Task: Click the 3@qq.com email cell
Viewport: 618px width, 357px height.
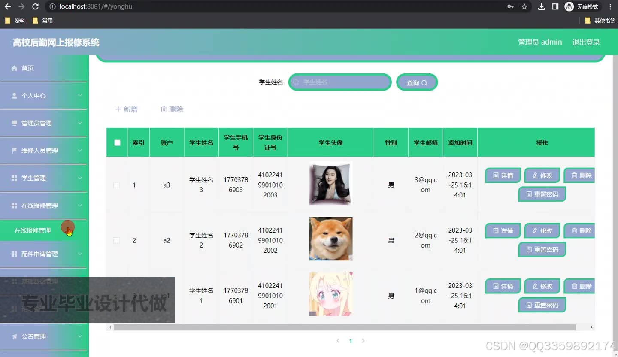Action: pos(425,185)
